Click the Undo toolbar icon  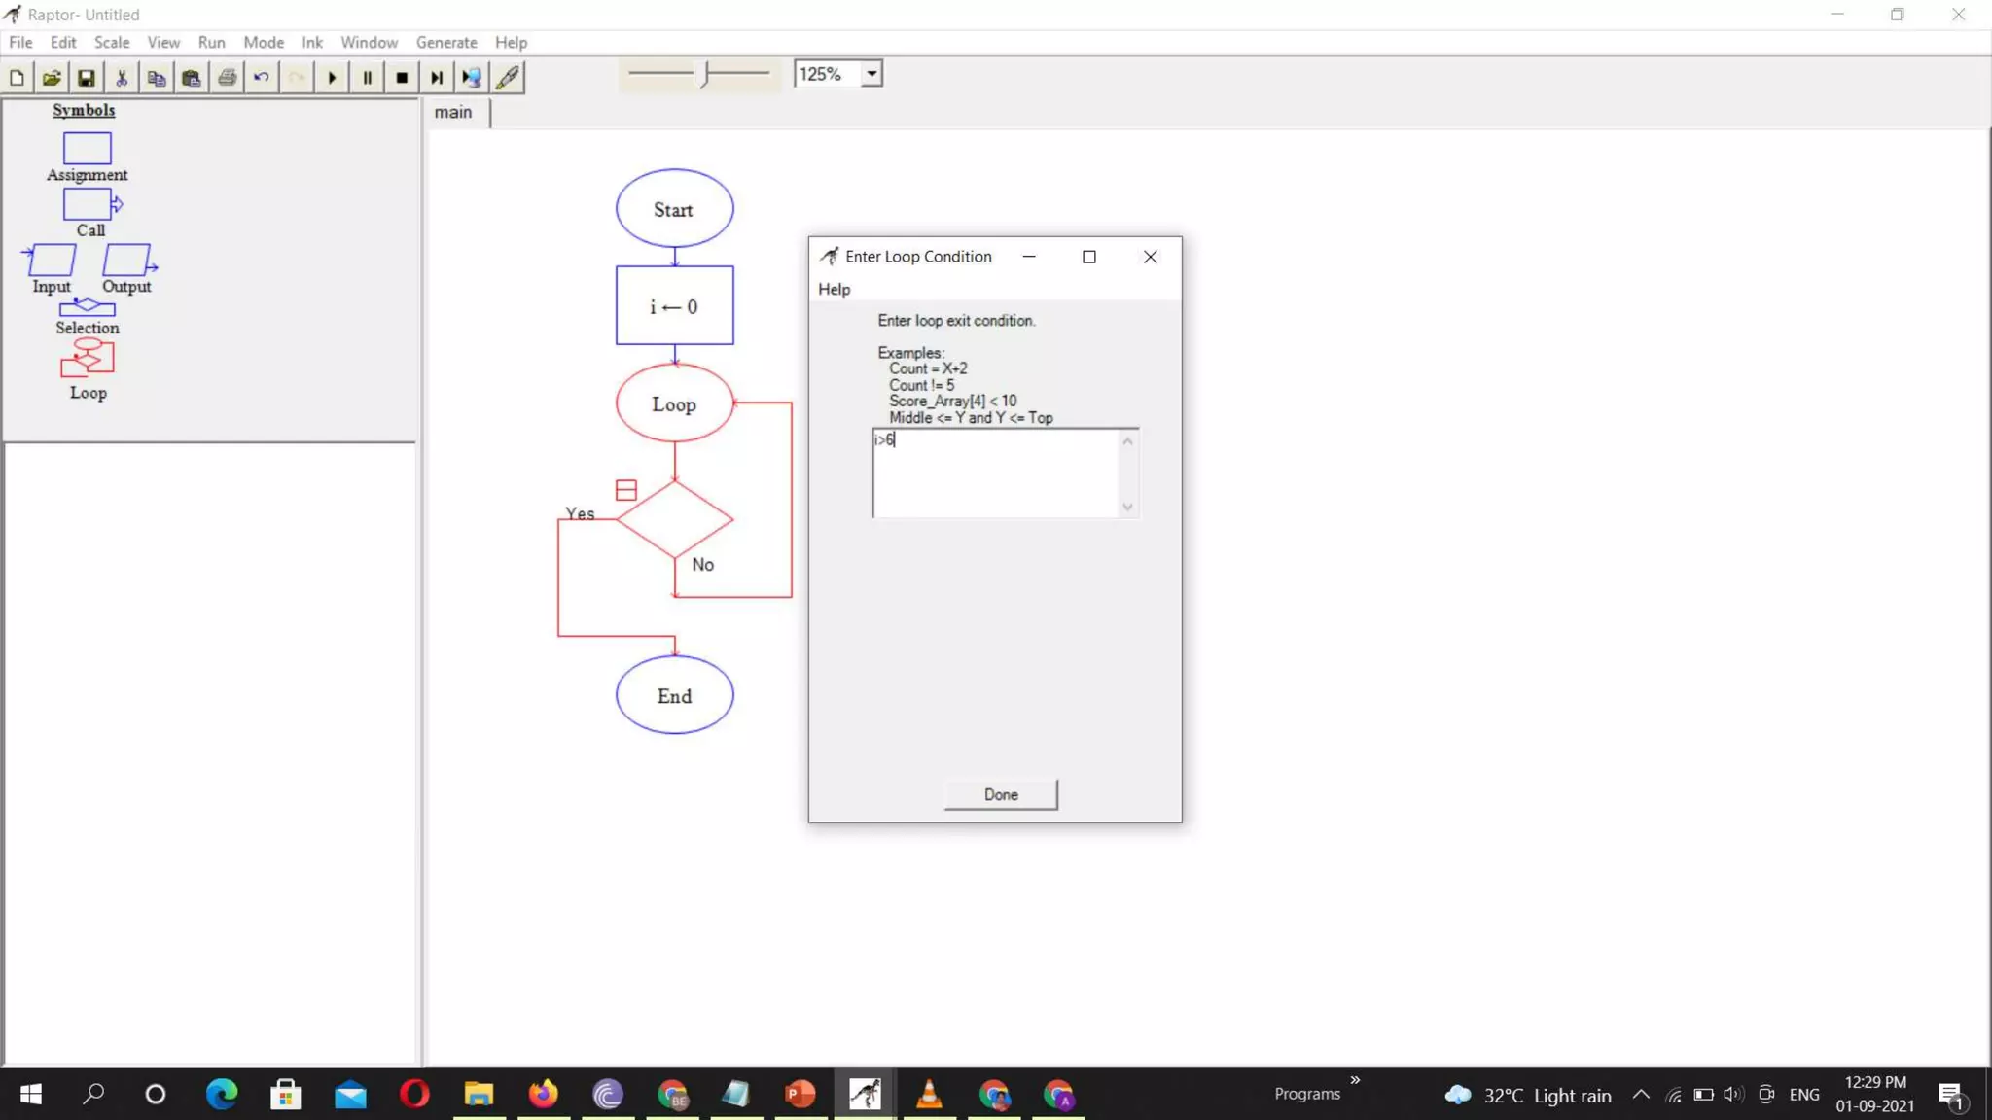click(261, 78)
